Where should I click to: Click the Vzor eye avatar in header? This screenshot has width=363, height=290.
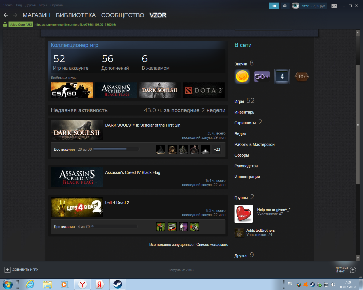point(295,6)
